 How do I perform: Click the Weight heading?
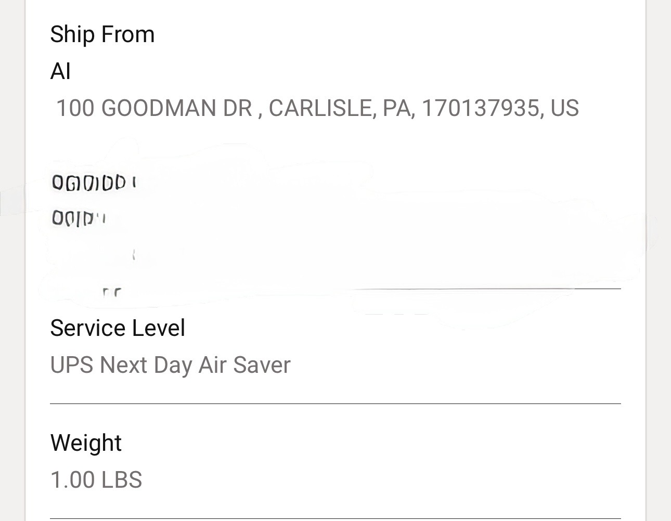tap(86, 443)
